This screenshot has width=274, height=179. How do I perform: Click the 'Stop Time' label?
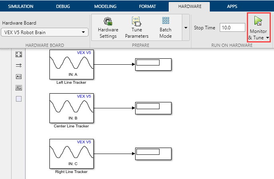(205, 28)
